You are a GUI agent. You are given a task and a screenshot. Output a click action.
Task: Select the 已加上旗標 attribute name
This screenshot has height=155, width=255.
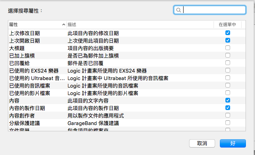tap(22, 56)
